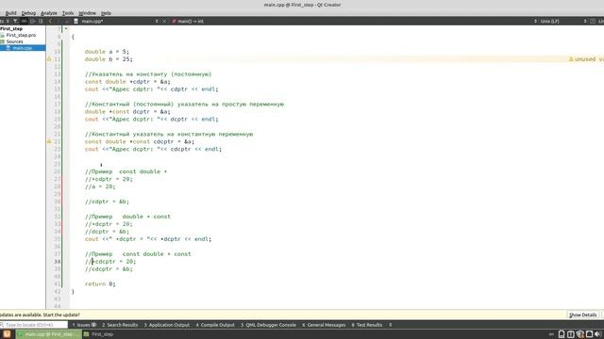Click warning icon on line 11
This screenshot has width=604, height=339.
click(49, 59)
